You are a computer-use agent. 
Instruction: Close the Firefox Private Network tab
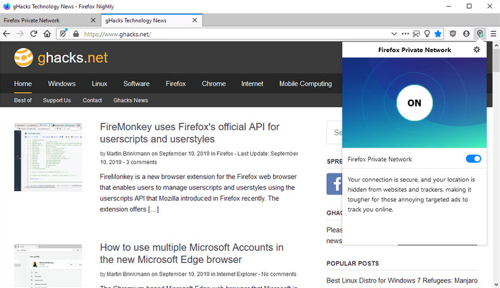tap(93, 20)
